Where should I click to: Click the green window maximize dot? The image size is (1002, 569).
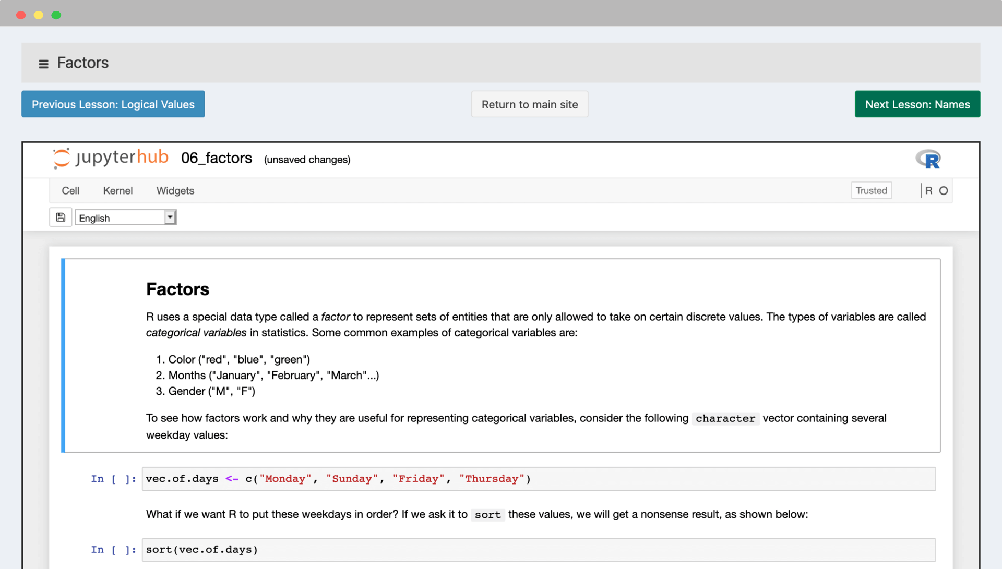(56, 15)
